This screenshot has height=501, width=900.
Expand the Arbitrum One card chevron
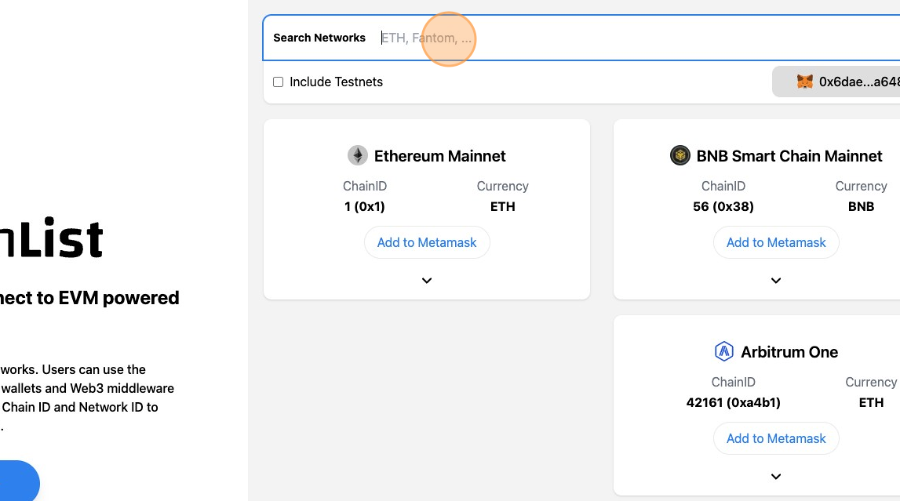[x=776, y=477]
